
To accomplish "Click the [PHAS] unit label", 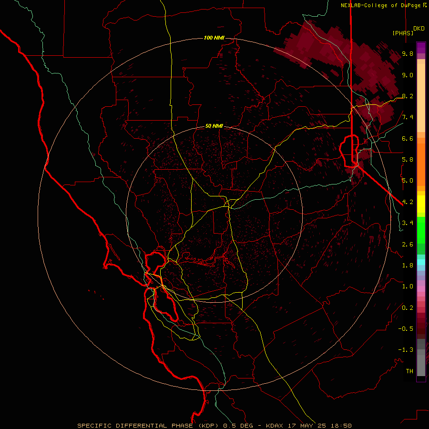I will click(x=403, y=33).
